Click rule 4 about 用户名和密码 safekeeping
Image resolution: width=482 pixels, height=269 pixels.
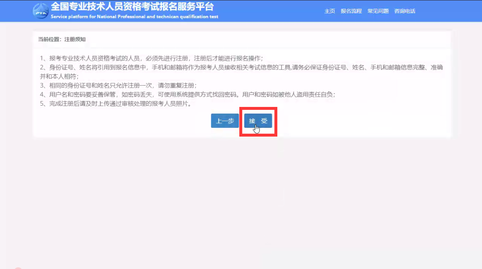(187, 95)
